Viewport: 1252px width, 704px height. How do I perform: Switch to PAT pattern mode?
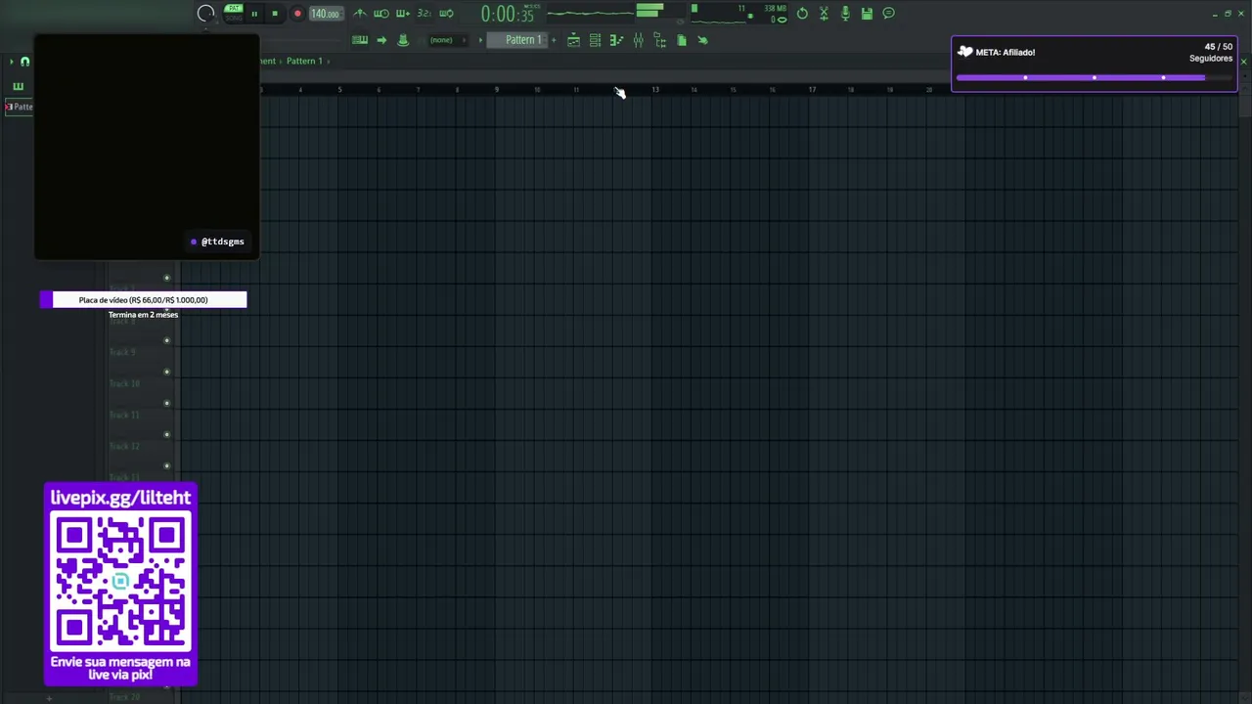click(x=234, y=9)
